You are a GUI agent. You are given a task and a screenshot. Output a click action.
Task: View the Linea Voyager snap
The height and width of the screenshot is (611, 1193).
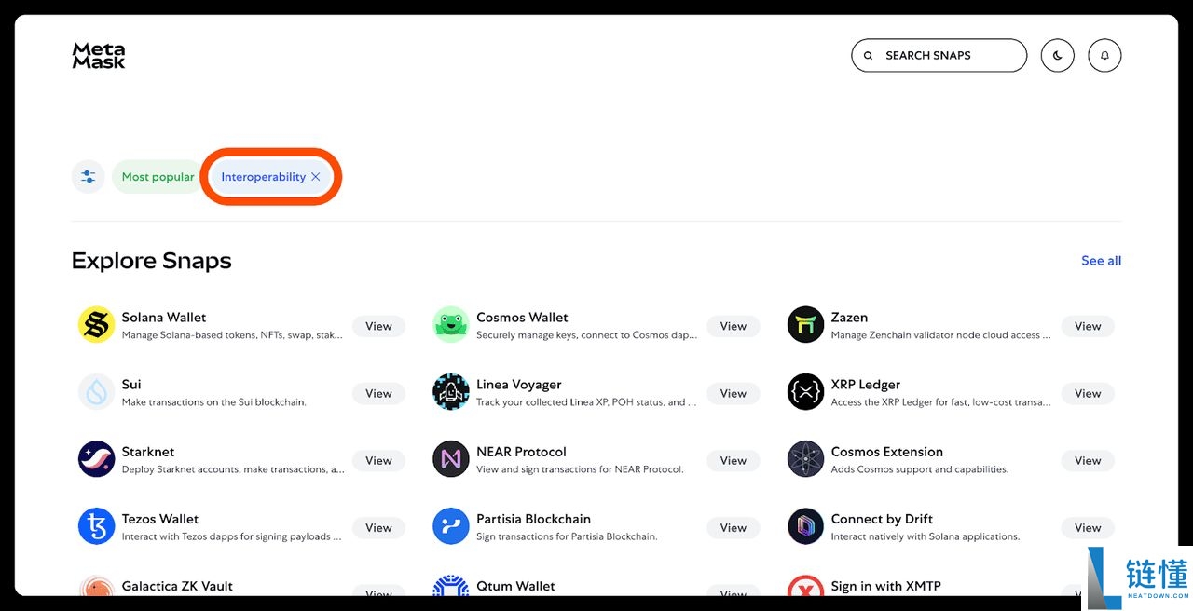(x=734, y=393)
